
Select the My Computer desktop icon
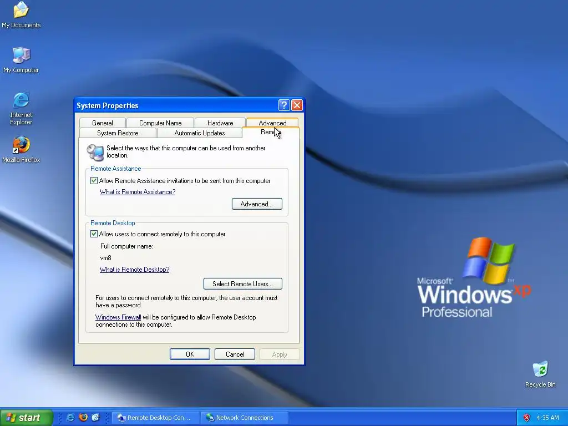(21, 60)
